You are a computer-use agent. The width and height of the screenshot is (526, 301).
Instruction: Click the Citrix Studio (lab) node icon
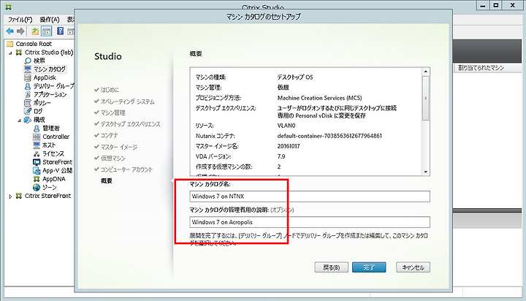[x=19, y=52]
